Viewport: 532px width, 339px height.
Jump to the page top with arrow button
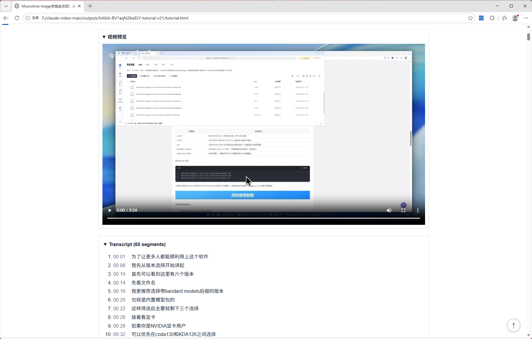(x=514, y=325)
